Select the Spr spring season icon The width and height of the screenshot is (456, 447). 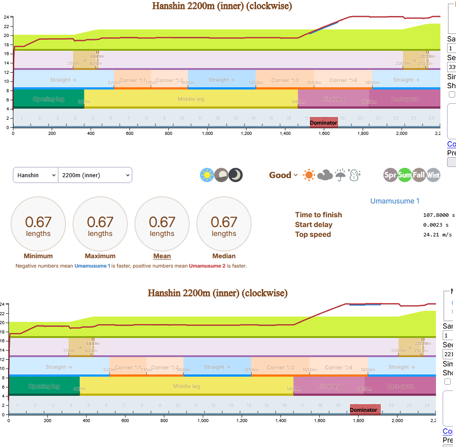click(x=390, y=175)
